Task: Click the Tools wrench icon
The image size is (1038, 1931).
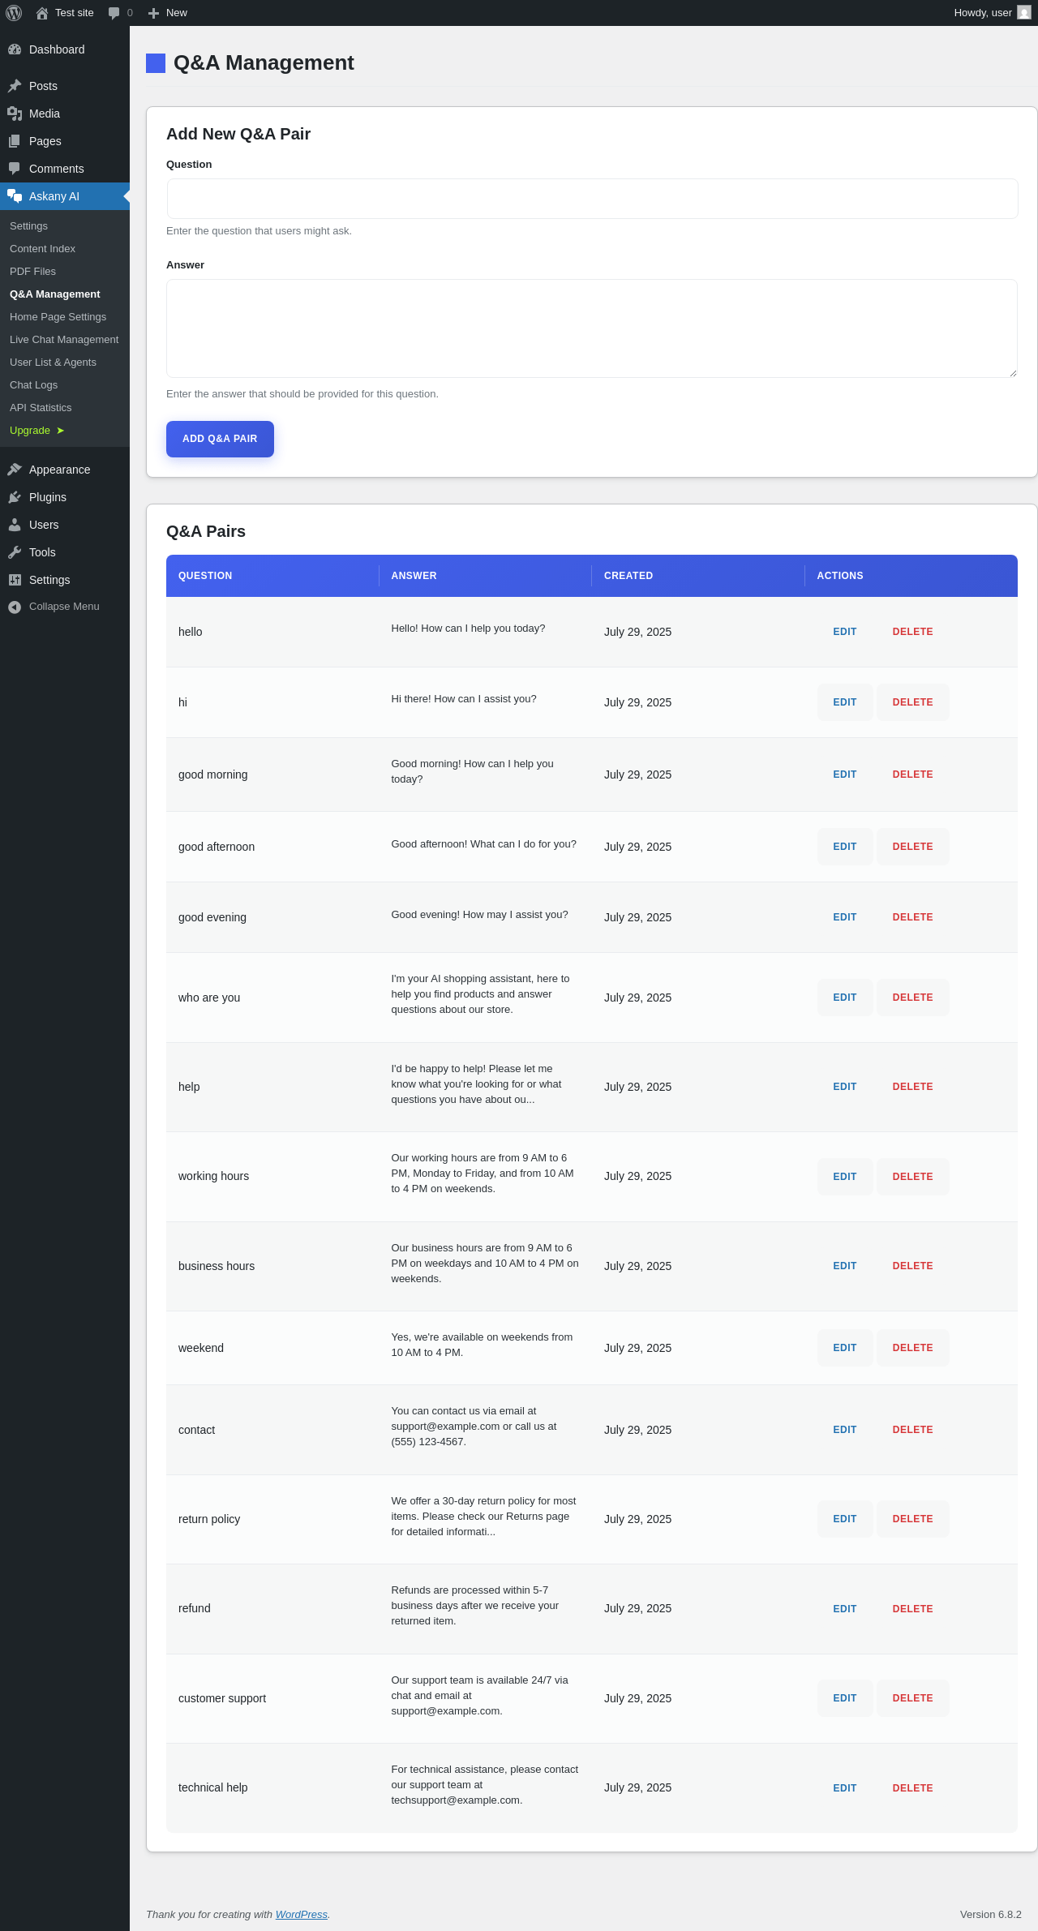Action: pyautogui.click(x=15, y=552)
